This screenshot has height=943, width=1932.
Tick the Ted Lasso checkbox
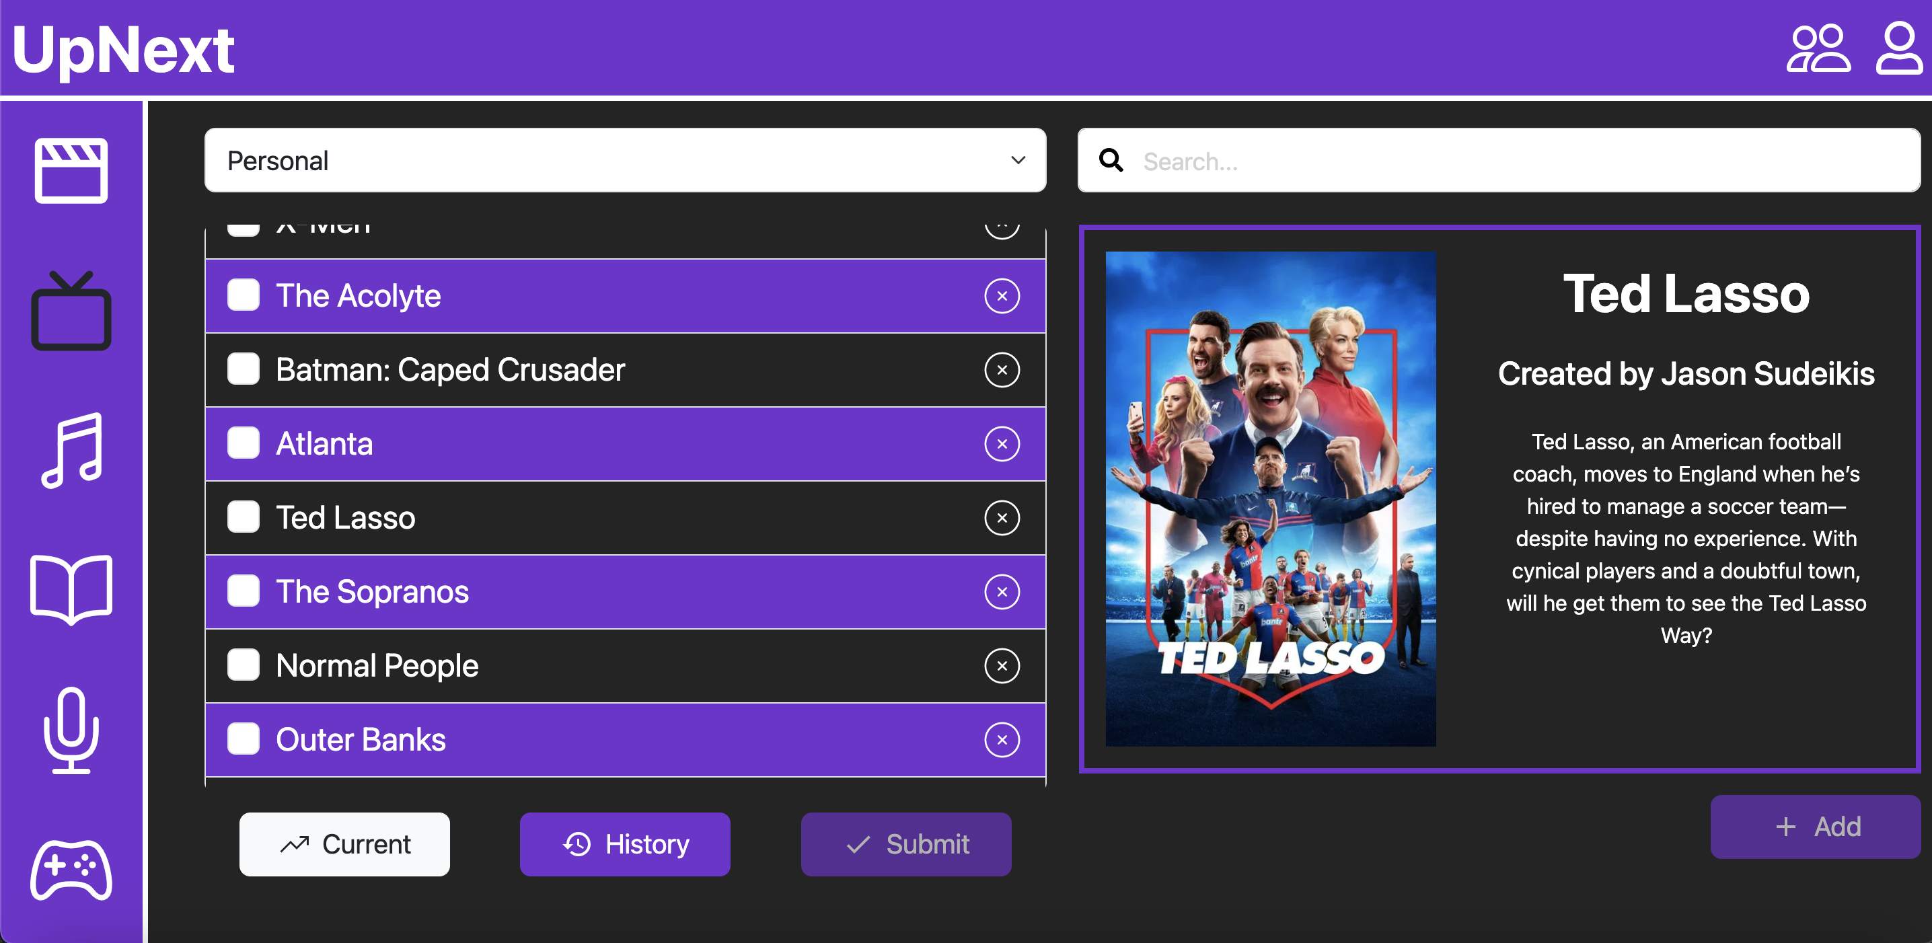(244, 517)
